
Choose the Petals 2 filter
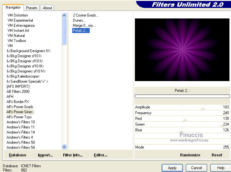[81, 31]
